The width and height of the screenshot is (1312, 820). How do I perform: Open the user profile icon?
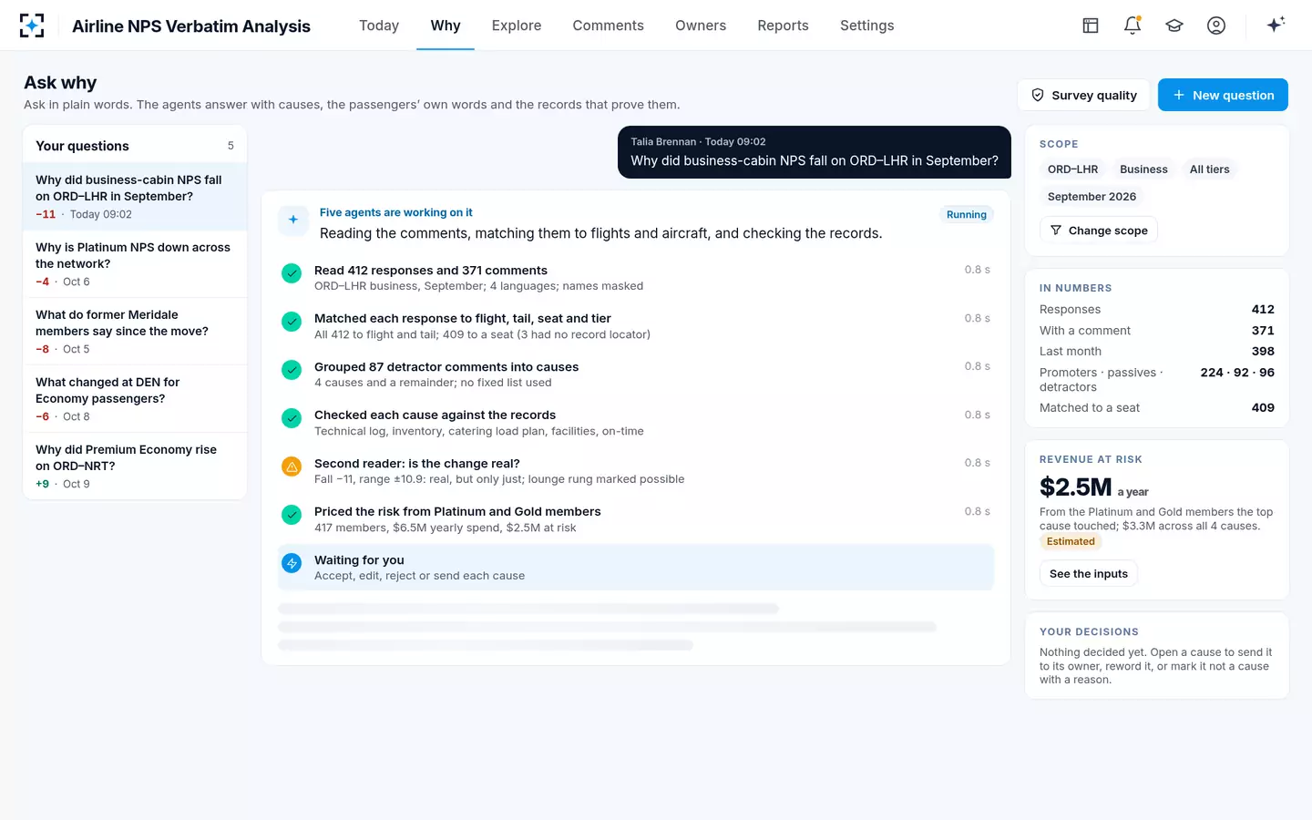tap(1216, 26)
